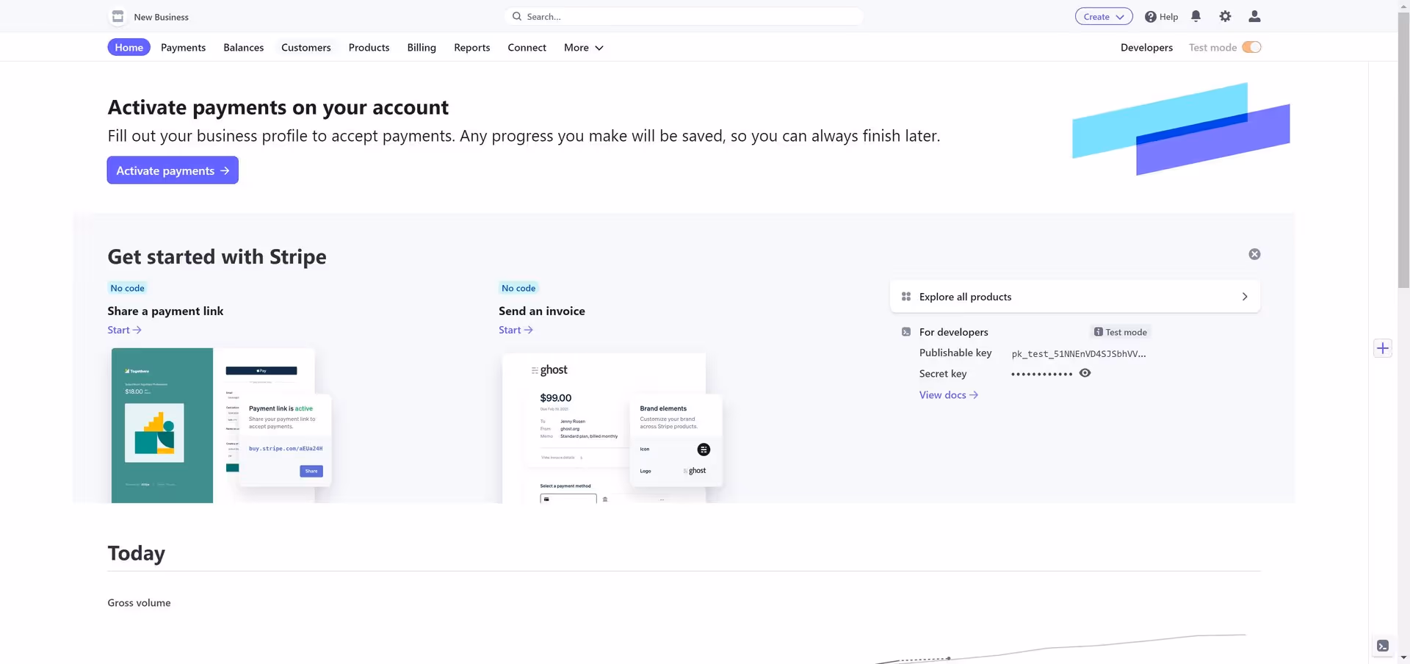Open the Customers tab
This screenshot has width=1410, height=664.
coord(305,47)
